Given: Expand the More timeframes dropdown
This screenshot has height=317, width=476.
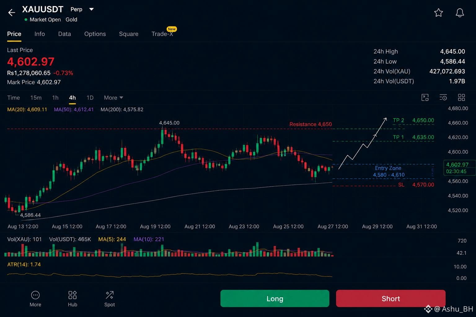Looking at the screenshot, I should [113, 98].
